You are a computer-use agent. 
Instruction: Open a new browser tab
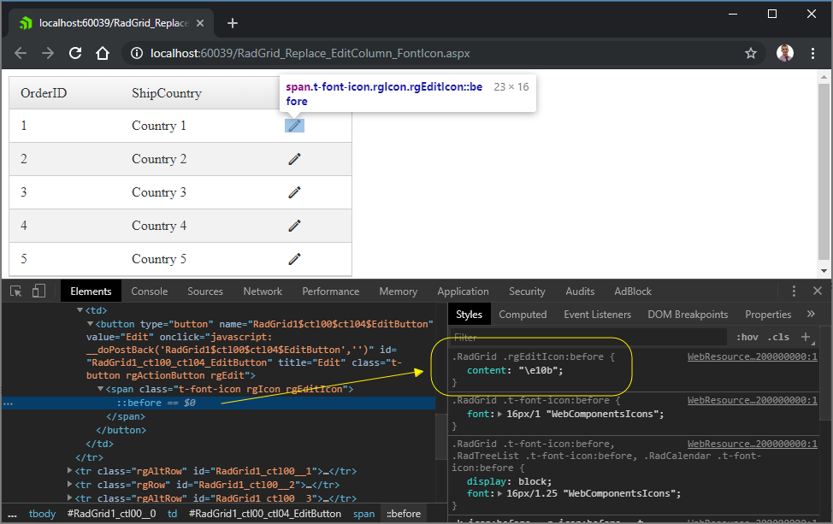coord(233,23)
